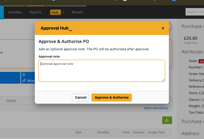Open the Activities menu
Screen dimensions: 204x139
click(15, 12)
